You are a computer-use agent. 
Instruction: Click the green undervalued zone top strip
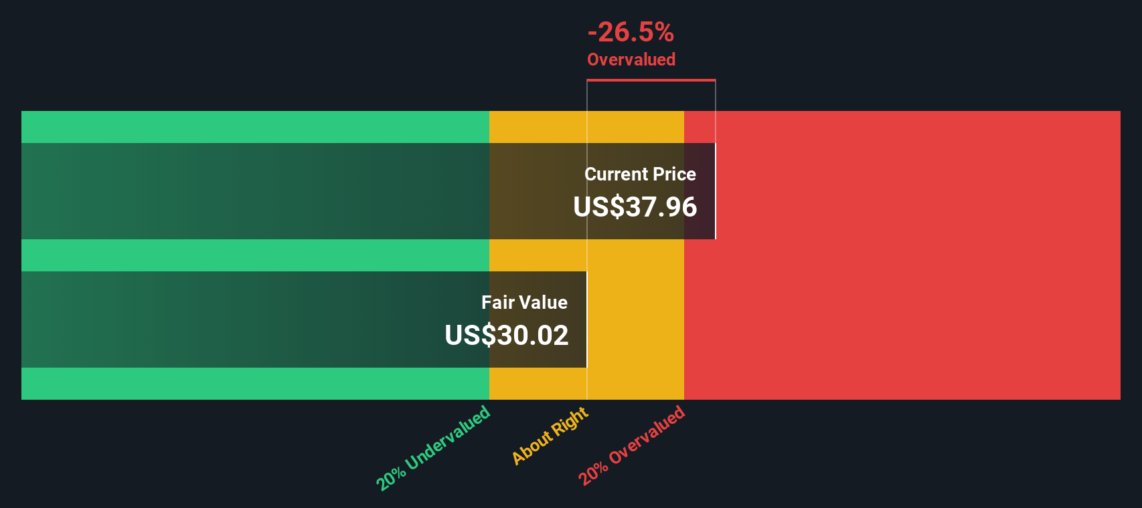click(255, 127)
